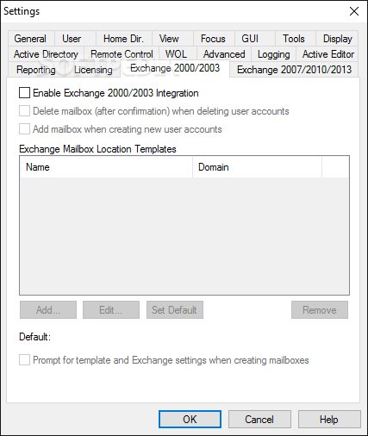Open the Focus tab
368x436 pixels.
[x=214, y=39]
